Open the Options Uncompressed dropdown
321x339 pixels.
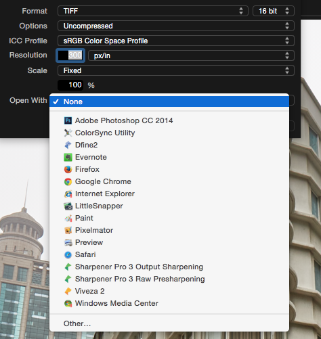176,26
